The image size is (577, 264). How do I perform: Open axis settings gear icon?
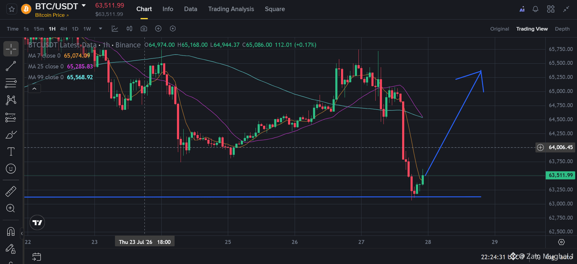pos(561,242)
